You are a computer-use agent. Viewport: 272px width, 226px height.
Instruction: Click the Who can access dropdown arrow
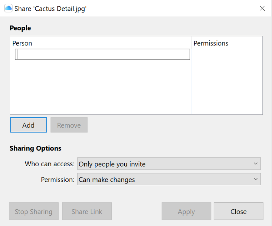[x=256, y=164]
